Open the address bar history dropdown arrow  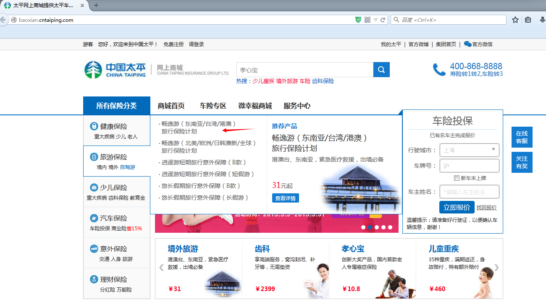pos(375,20)
